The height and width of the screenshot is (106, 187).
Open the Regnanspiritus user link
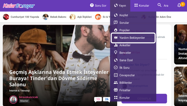point(138,86)
